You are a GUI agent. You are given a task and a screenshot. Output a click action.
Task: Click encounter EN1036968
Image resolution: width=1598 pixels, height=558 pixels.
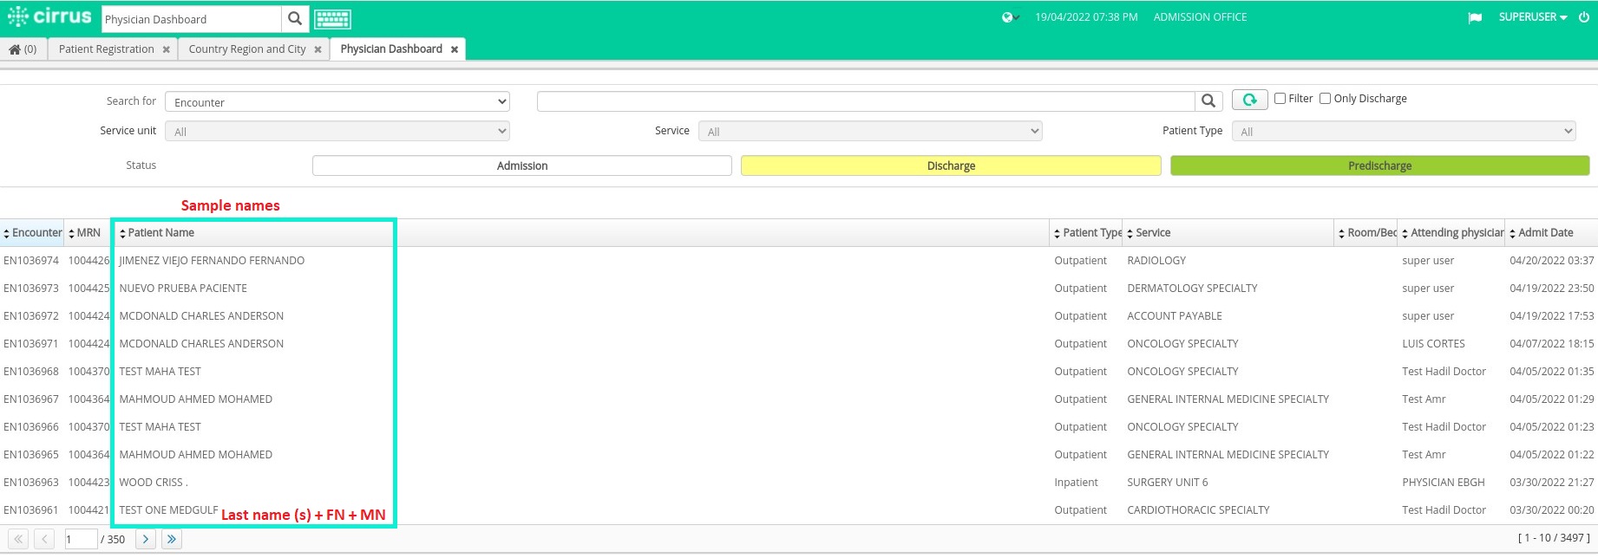coord(31,372)
